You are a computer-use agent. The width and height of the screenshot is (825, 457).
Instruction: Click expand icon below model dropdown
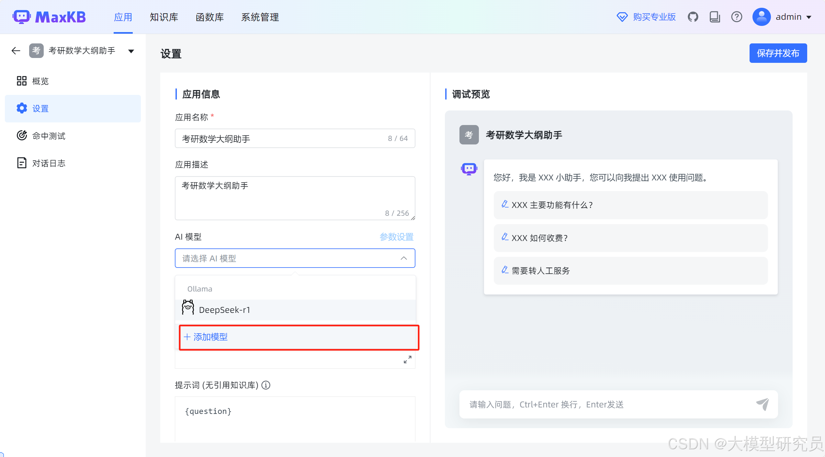pyautogui.click(x=407, y=360)
